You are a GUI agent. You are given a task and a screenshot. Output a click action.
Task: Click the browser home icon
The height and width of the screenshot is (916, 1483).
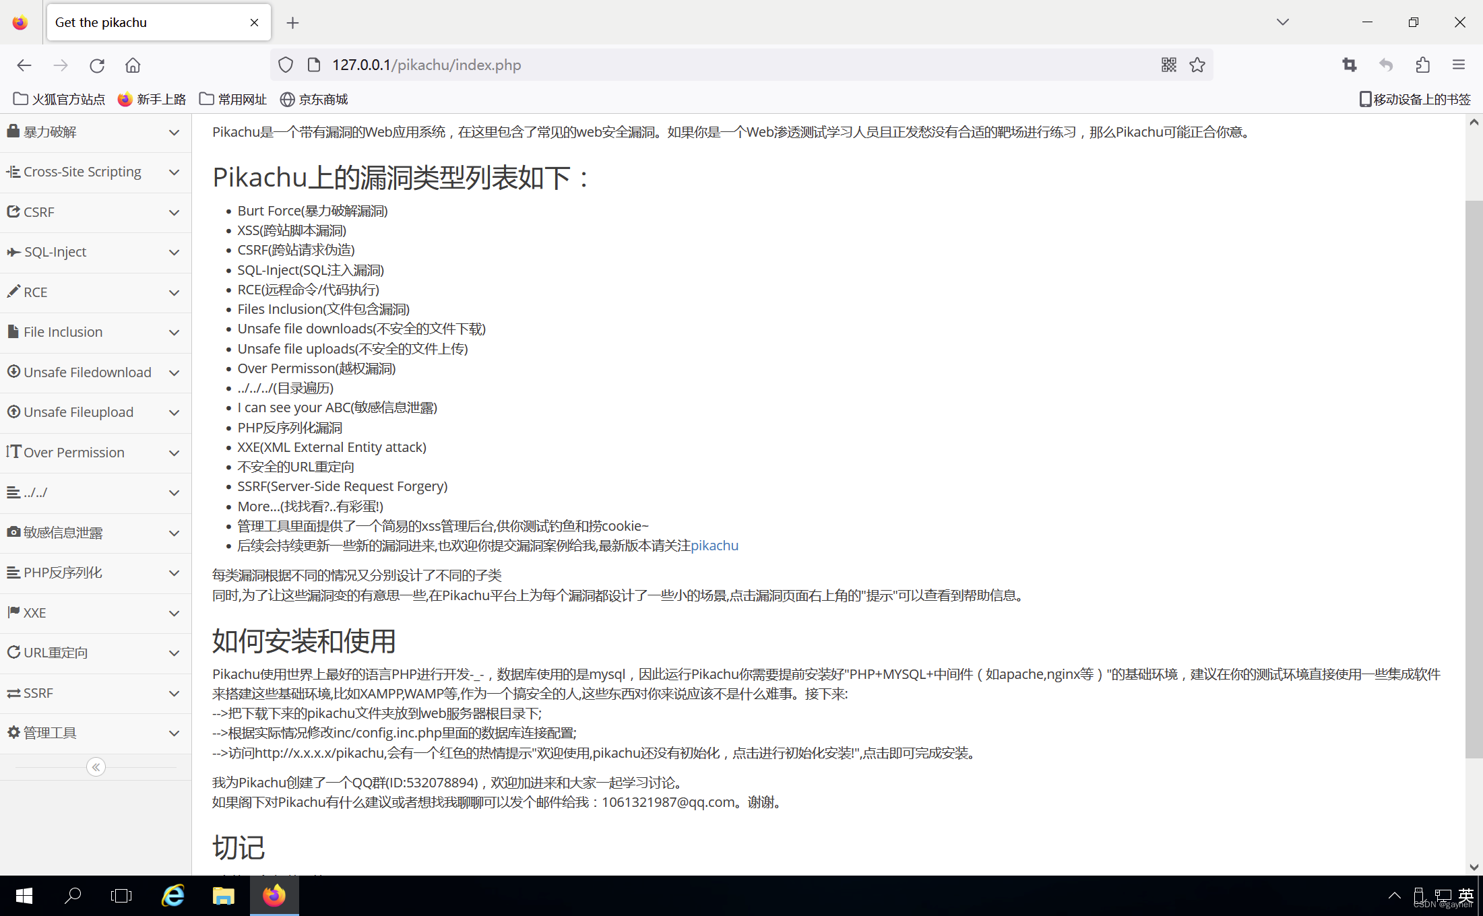point(132,65)
